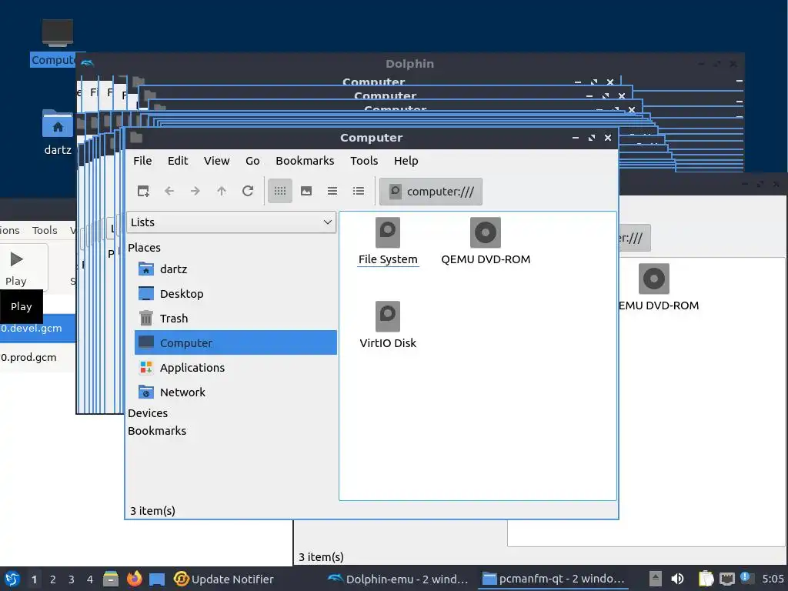Reload the current folder view
This screenshot has width=788, height=591.
tap(248, 191)
